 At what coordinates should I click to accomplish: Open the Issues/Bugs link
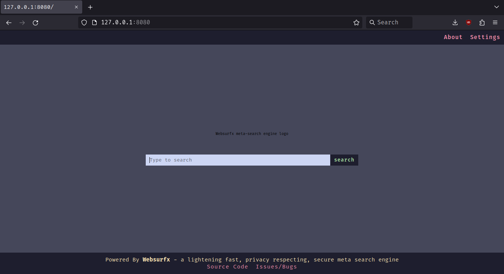[276, 267]
